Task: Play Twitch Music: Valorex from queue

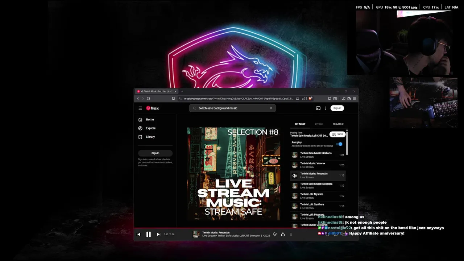Action: 318,165
